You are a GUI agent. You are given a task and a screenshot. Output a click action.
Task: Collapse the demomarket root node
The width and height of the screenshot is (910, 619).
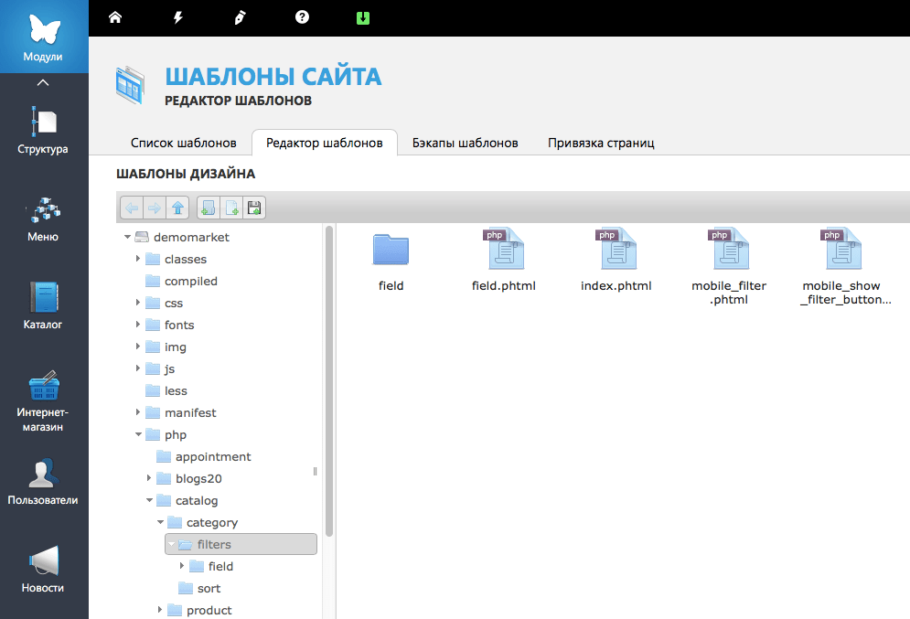click(127, 237)
